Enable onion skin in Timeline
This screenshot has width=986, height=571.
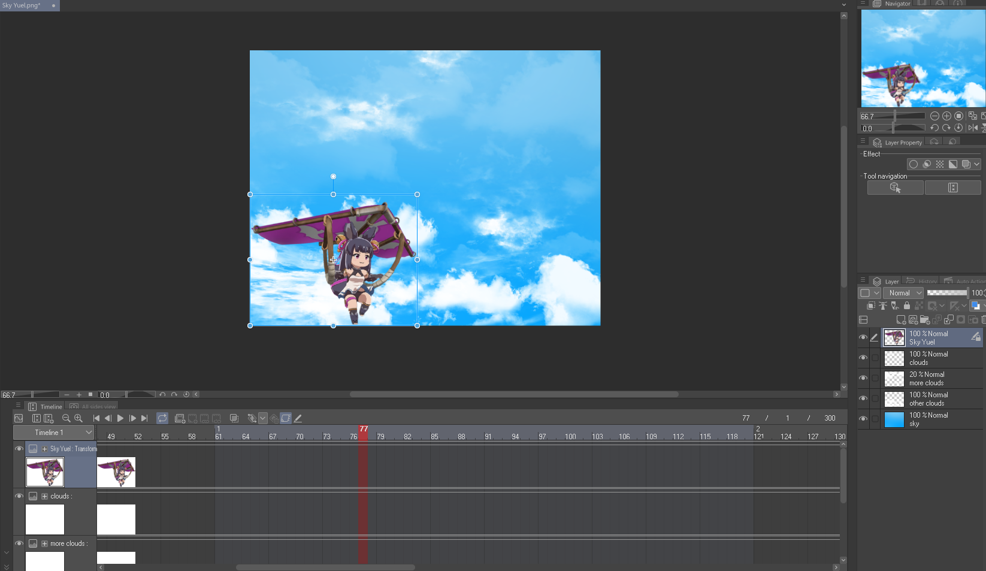pyautogui.click(x=234, y=418)
